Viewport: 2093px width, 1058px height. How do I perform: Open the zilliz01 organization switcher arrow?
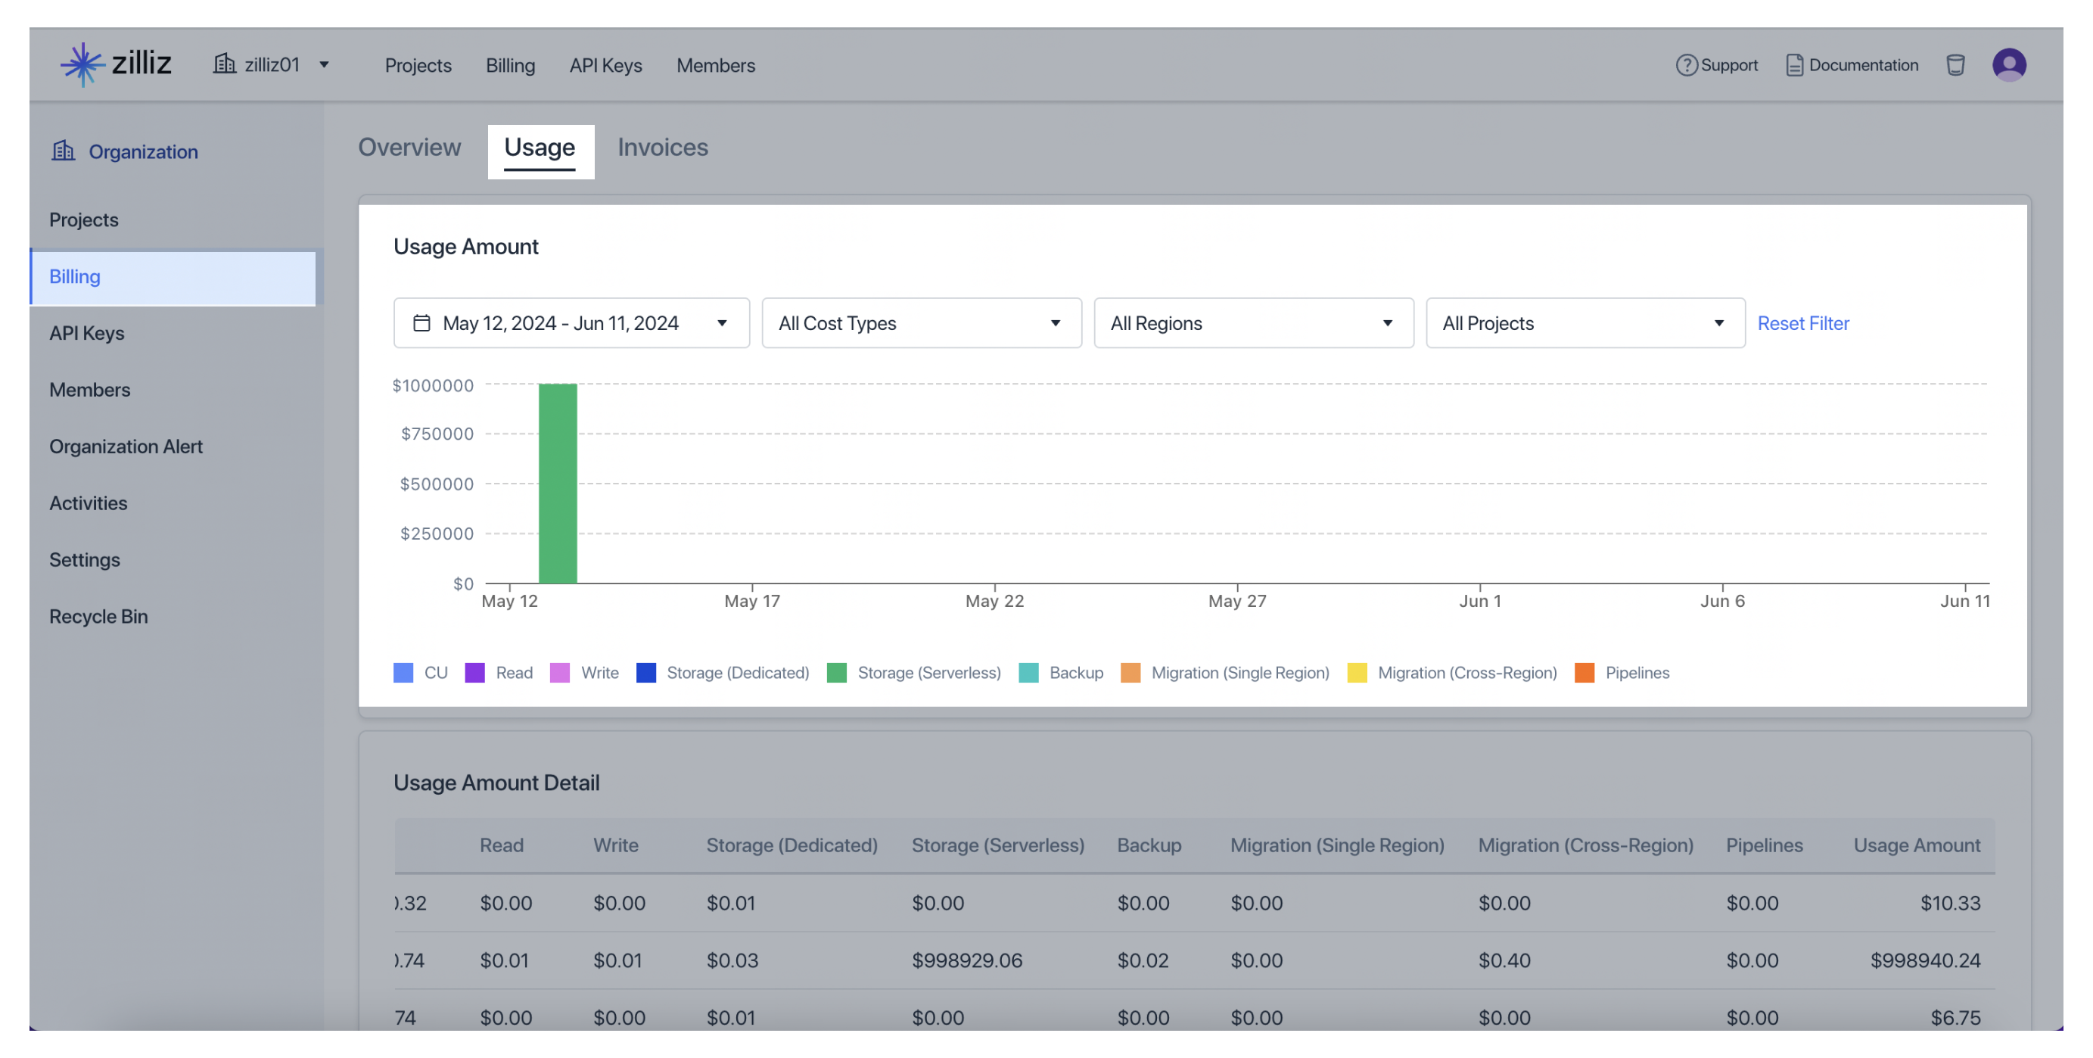point(323,64)
